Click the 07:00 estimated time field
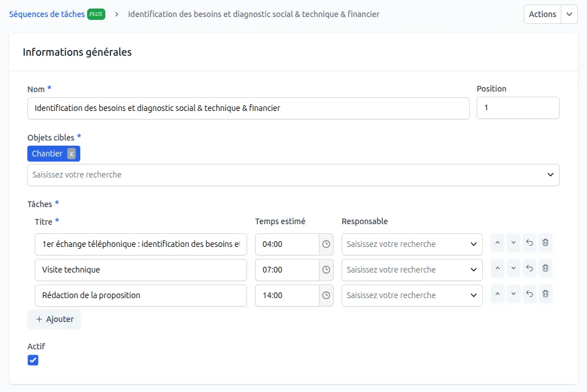The width and height of the screenshot is (587, 392). click(286, 270)
